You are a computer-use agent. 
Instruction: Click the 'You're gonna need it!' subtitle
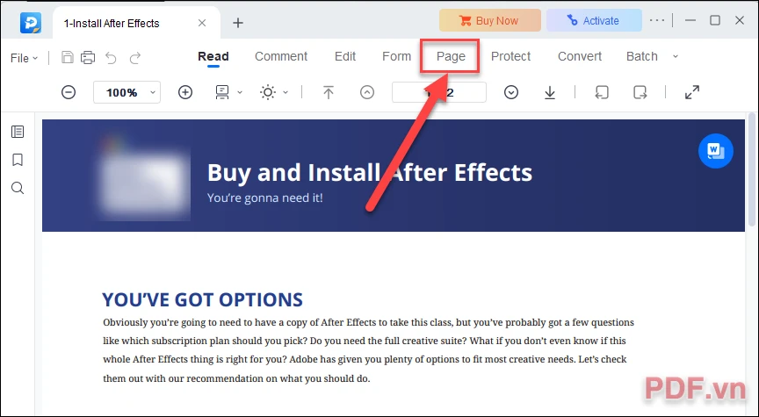(264, 198)
